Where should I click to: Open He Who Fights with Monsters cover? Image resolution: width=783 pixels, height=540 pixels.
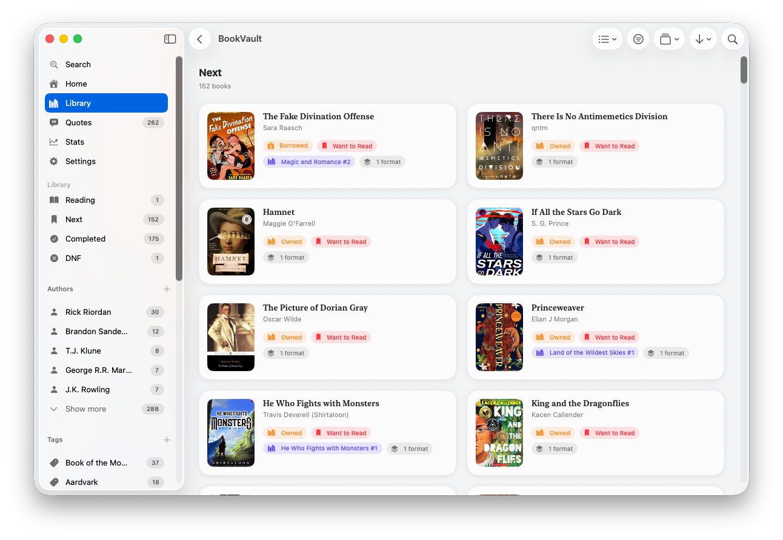pos(231,433)
